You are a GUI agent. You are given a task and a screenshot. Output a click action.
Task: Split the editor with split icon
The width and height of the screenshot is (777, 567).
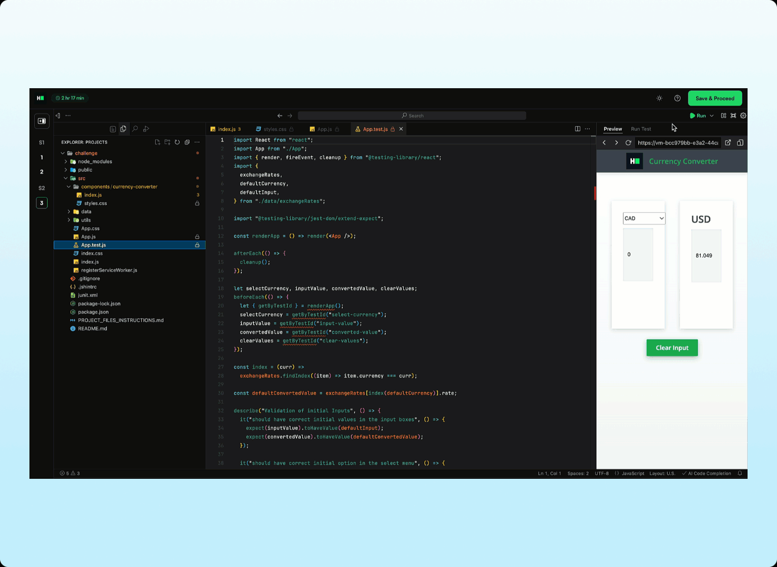pyautogui.click(x=577, y=129)
